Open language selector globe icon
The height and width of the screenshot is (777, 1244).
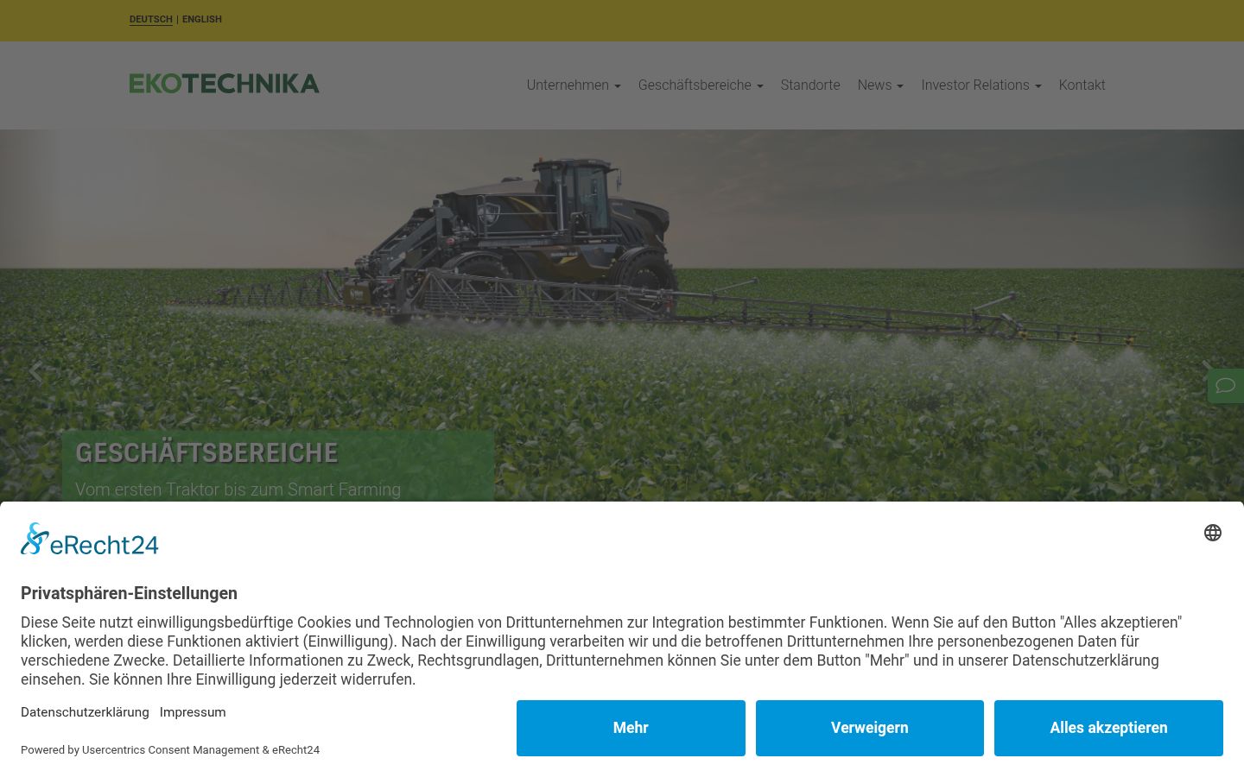1213,533
